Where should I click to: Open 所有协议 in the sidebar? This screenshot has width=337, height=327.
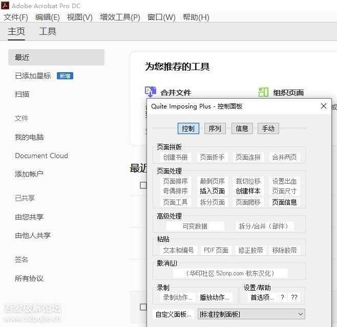tap(29, 278)
